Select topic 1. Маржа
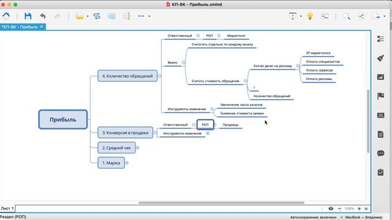Screen dimensions: 392x220 111,163
